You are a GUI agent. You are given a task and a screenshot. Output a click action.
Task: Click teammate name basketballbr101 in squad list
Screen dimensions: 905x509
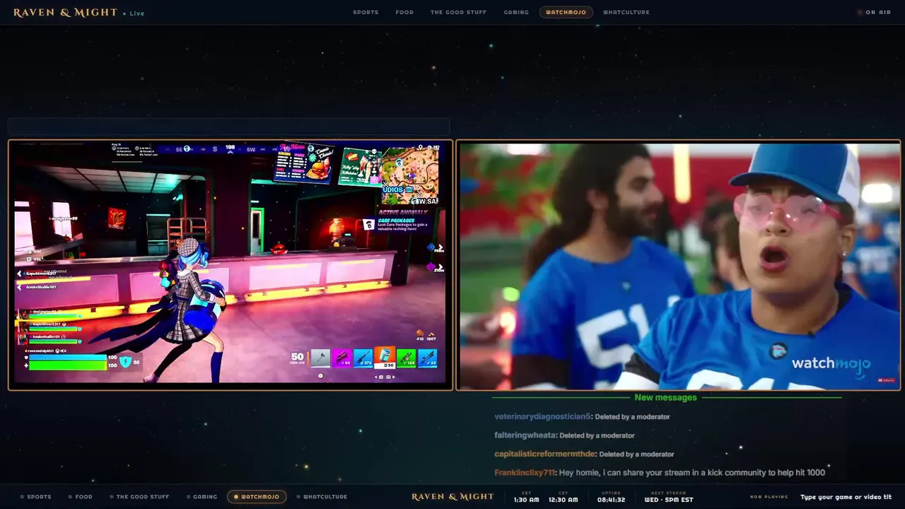[48, 337]
